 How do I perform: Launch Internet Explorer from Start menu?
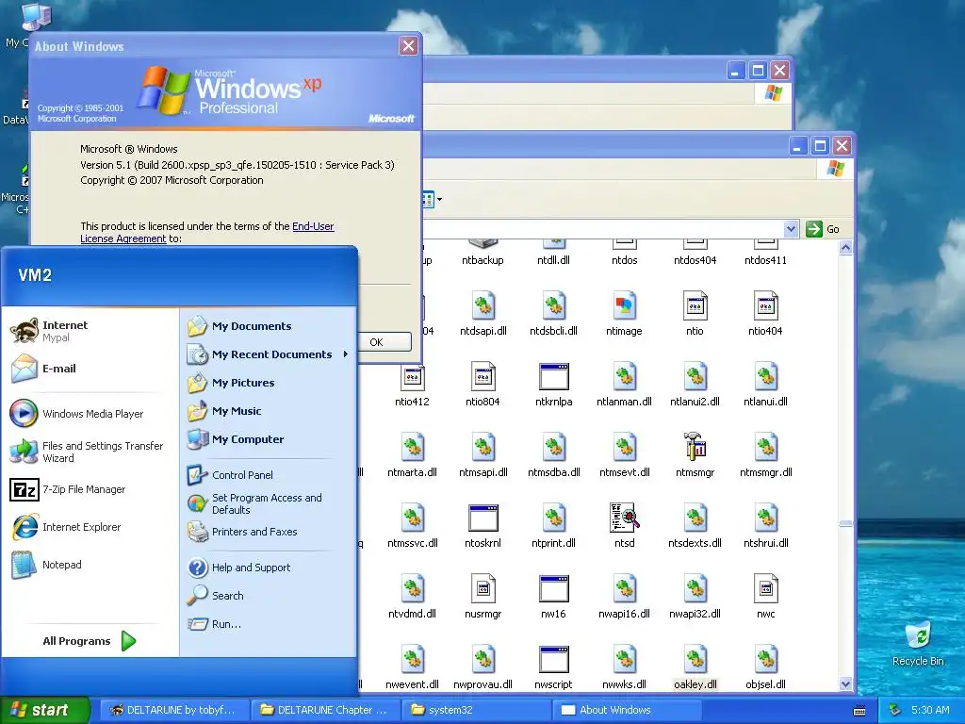pos(90,527)
